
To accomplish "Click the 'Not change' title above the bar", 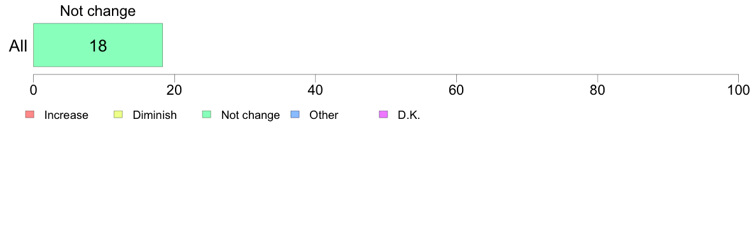I will click(x=98, y=11).
